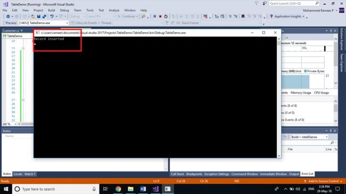346x194 pixels.
Task: Collapse code region at line 15
Action: (23, 48)
